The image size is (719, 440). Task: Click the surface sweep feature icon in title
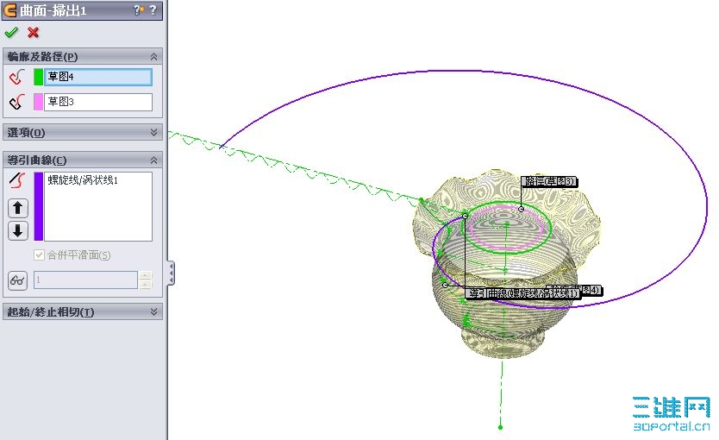click(x=9, y=10)
